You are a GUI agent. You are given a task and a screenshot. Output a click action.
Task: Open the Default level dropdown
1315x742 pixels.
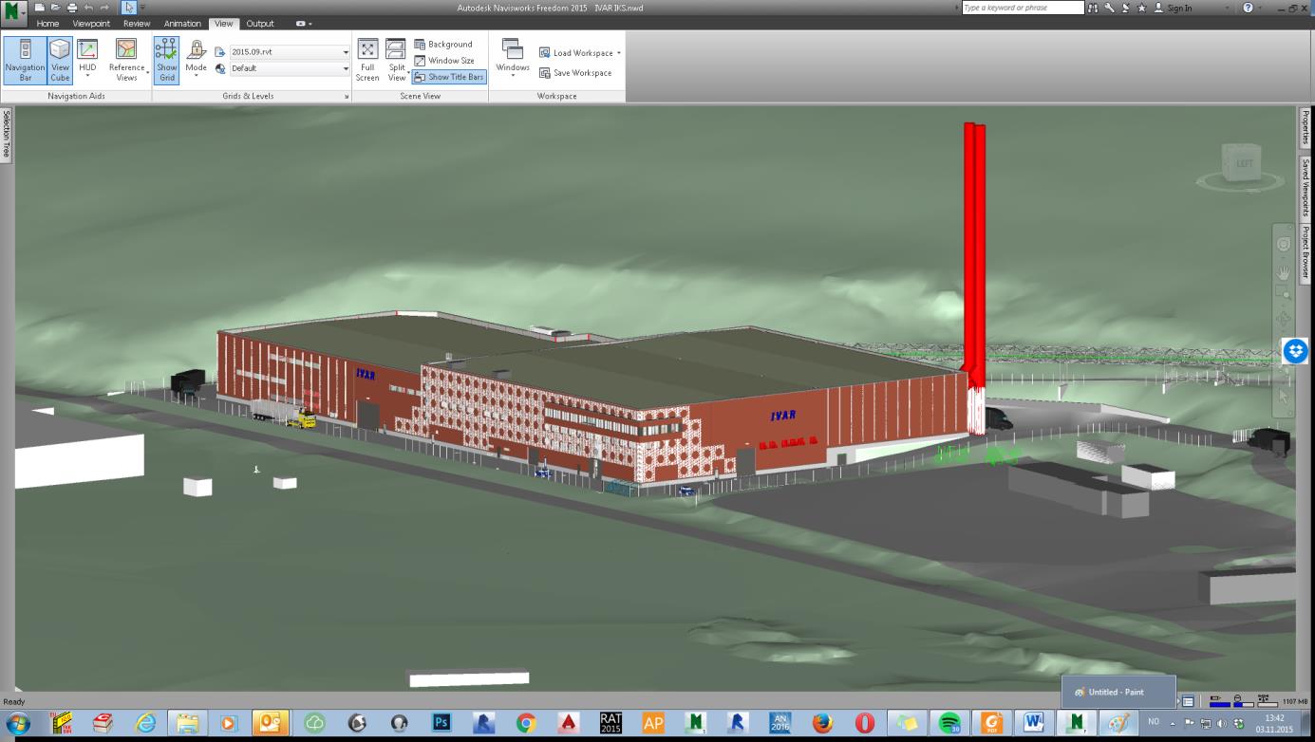coord(290,68)
